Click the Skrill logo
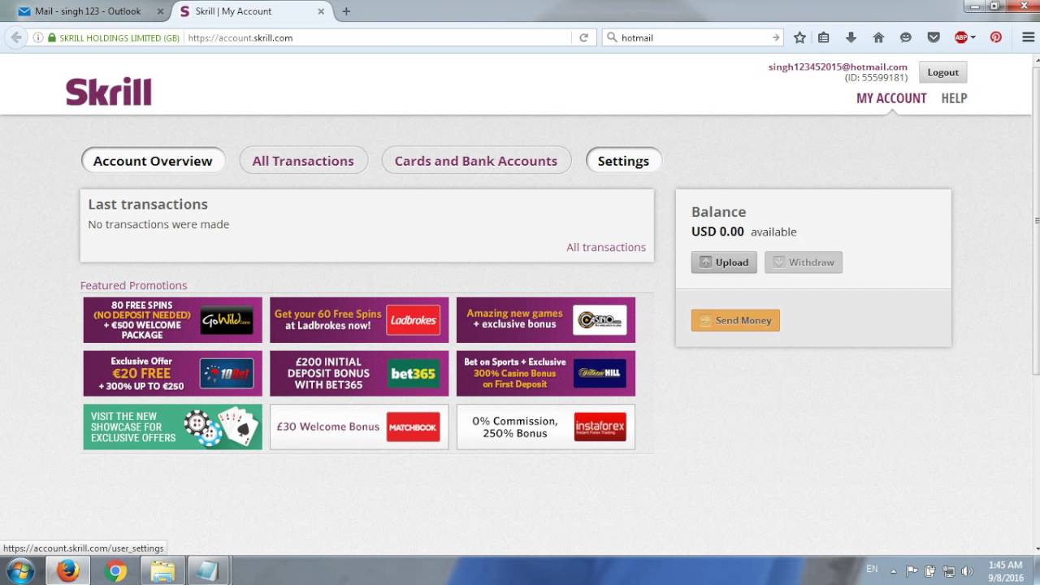The height and width of the screenshot is (585, 1040). tap(109, 92)
